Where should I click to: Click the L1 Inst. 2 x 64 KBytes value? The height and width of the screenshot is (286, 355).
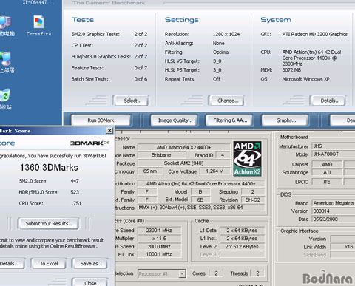point(242,239)
